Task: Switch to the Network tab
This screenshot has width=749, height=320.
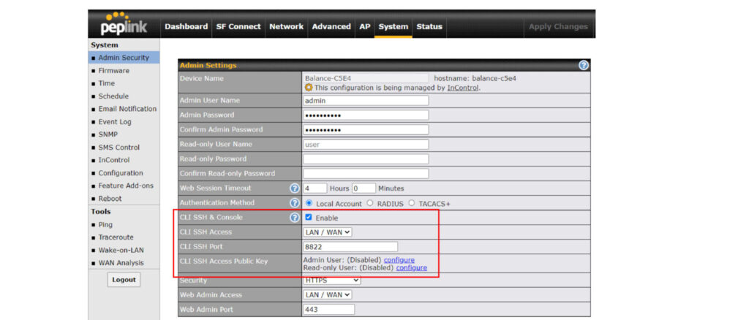Action: (286, 27)
